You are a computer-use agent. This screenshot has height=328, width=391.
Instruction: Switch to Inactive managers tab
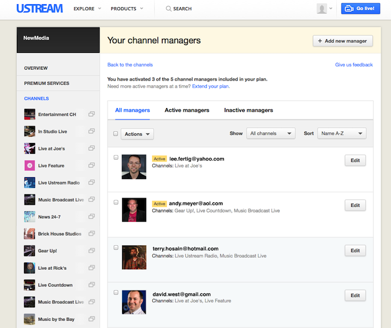[248, 111]
